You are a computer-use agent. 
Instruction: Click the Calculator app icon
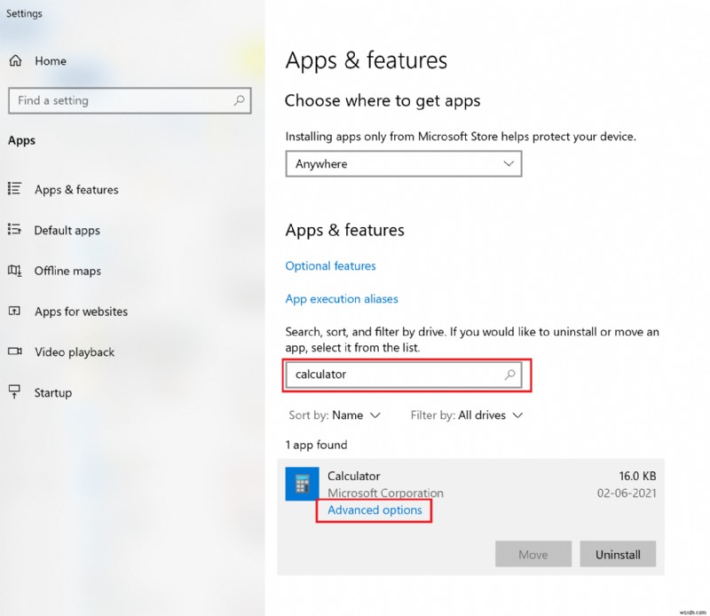pyautogui.click(x=302, y=485)
